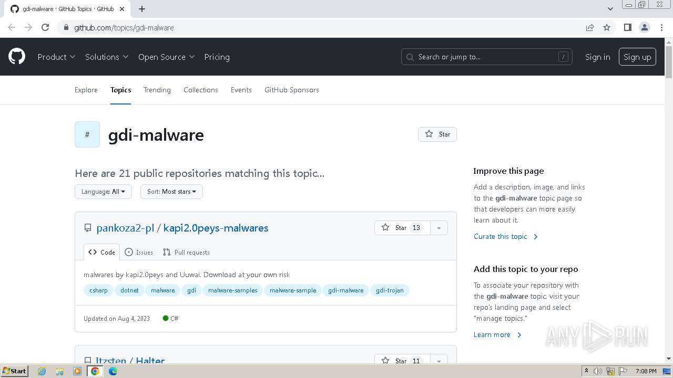Screen dimensions: 673x378
Task: Select Code tab of kapi2.0peys-malwares
Action: 101,252
